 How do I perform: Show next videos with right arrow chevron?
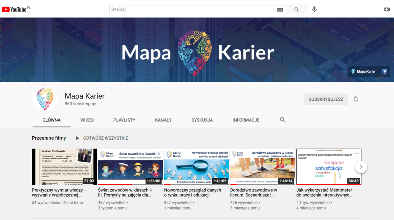(x=361, y=167)
